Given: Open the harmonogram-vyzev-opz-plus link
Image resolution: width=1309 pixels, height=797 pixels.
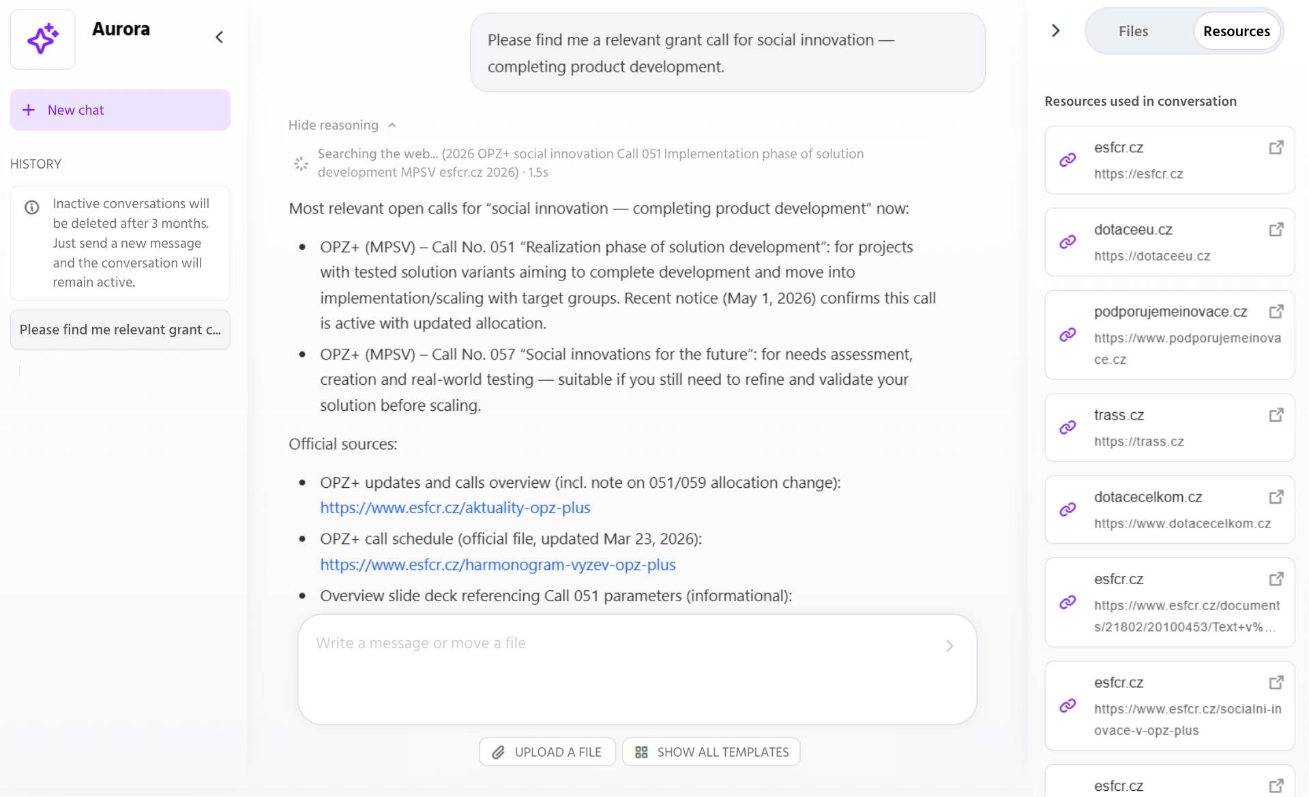Looking at the screenshot, I should [498, 565].
